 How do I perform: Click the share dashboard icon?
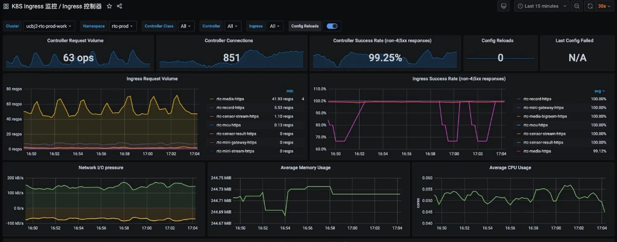point(120,6)
